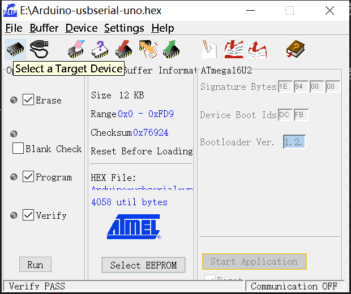The height and width of the screenshot is (294, 351).
Task: Click the Run button
Action: coord(35,265)
